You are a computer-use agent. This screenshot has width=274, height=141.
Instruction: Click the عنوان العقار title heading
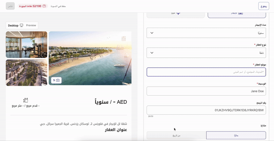[116, 130]
